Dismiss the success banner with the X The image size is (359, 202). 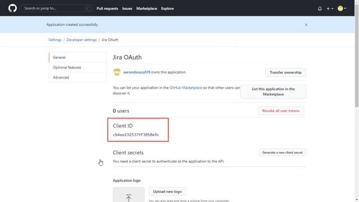[306, 25]
